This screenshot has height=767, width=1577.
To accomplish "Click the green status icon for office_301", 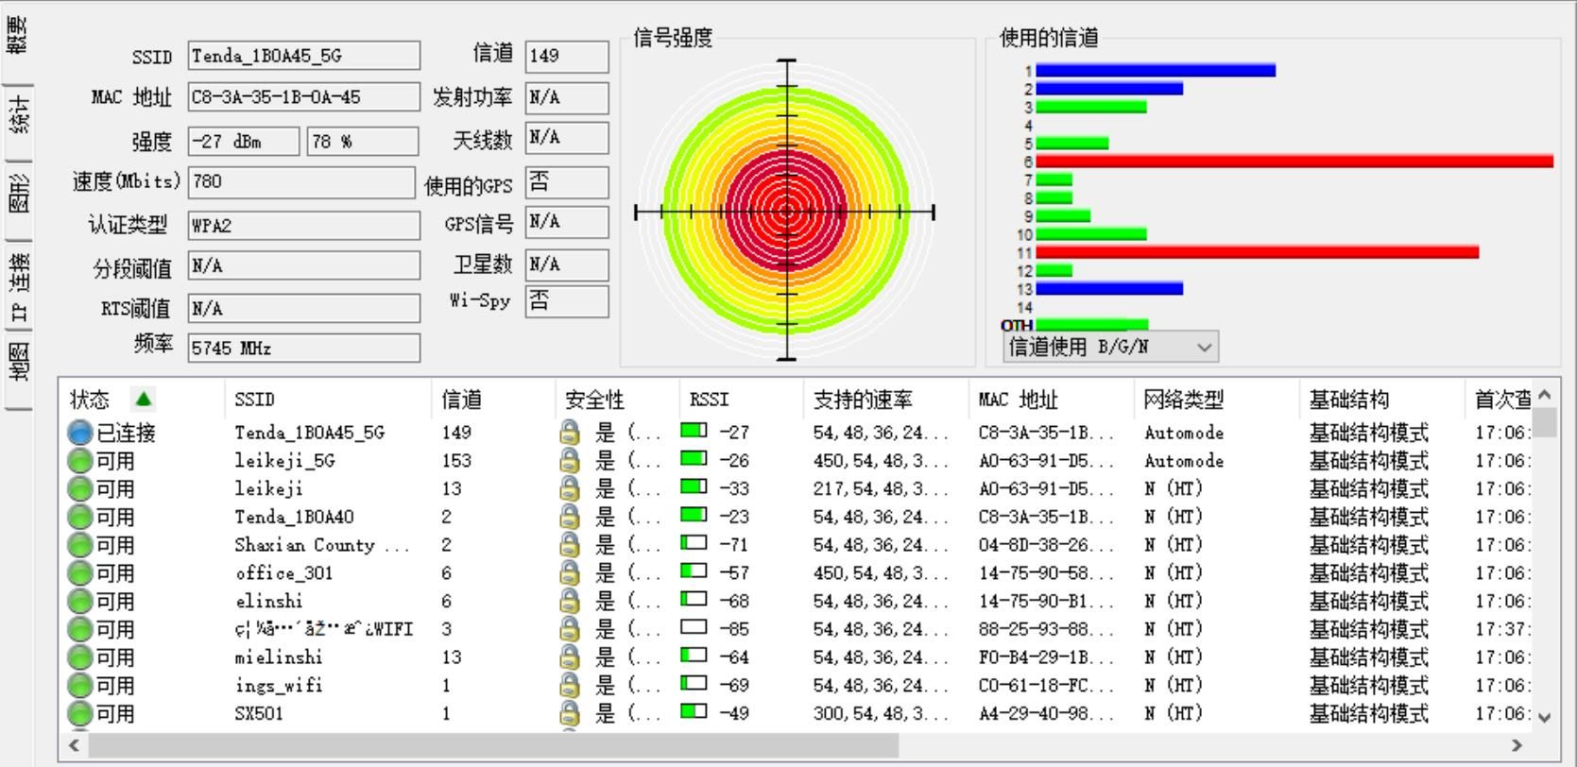I will [x=81, y=573].
